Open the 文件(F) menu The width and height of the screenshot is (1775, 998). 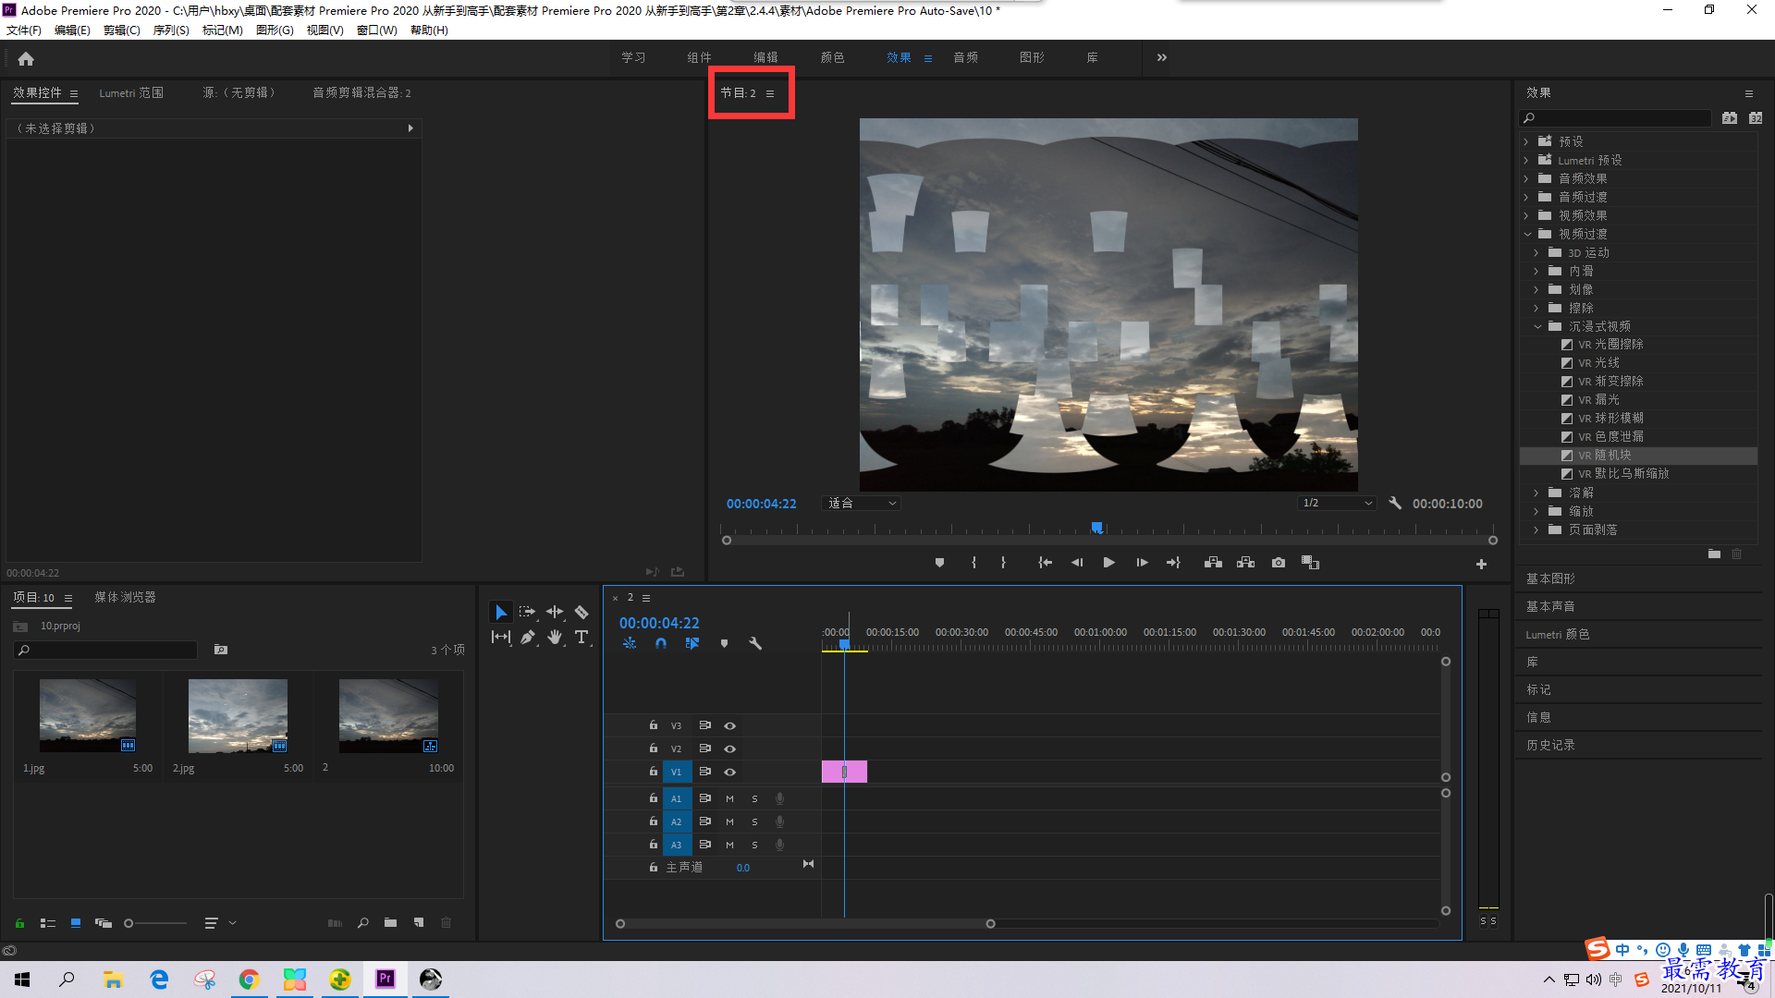pos(23,30)
